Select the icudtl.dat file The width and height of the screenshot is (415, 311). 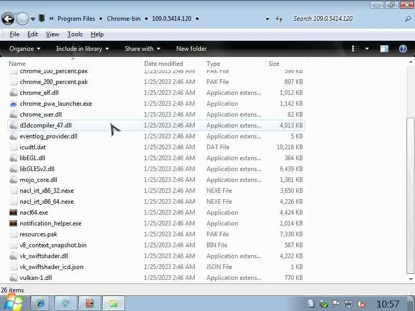coord(156,147)
